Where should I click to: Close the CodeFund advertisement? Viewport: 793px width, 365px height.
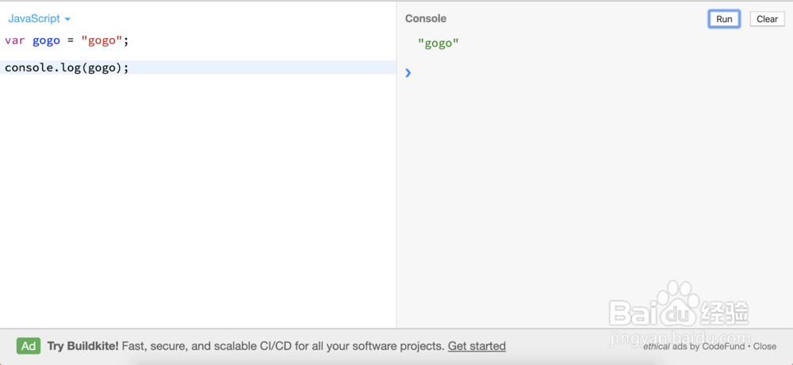(x=764, y=346)
